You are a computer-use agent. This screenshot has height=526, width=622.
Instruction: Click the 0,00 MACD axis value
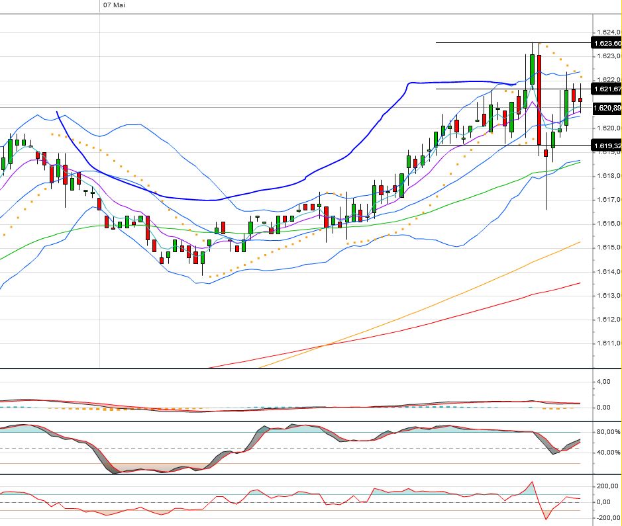pos(603,407)
